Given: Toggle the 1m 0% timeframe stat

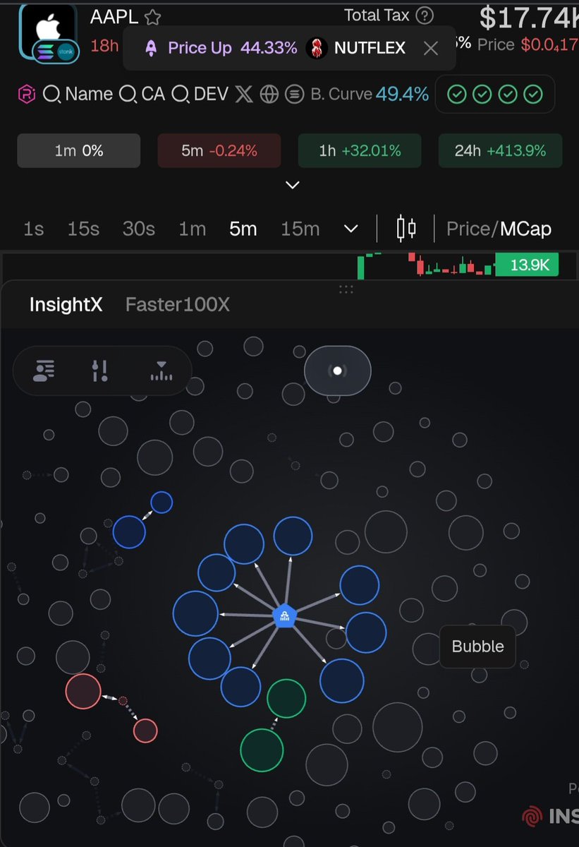Looking at the screenshot, I should tap(79, 151).
